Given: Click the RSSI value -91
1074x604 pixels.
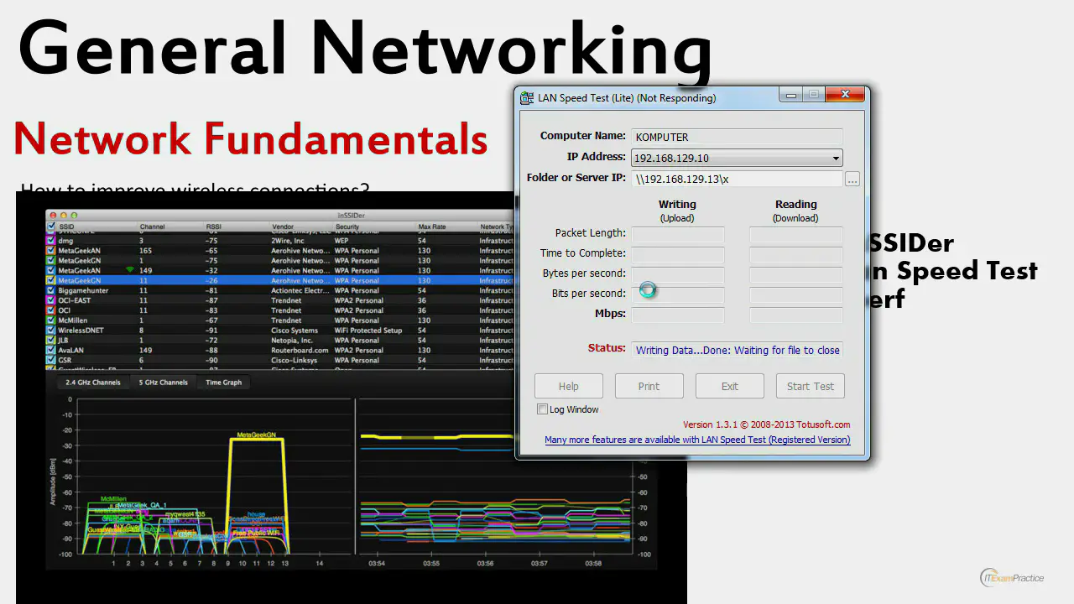Looking at the screenshot, I should pyautogui.click(x=211, y=331).
